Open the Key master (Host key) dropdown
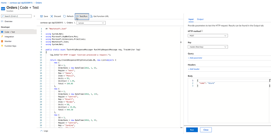The image size is (271, 134). tap(208, 47)
